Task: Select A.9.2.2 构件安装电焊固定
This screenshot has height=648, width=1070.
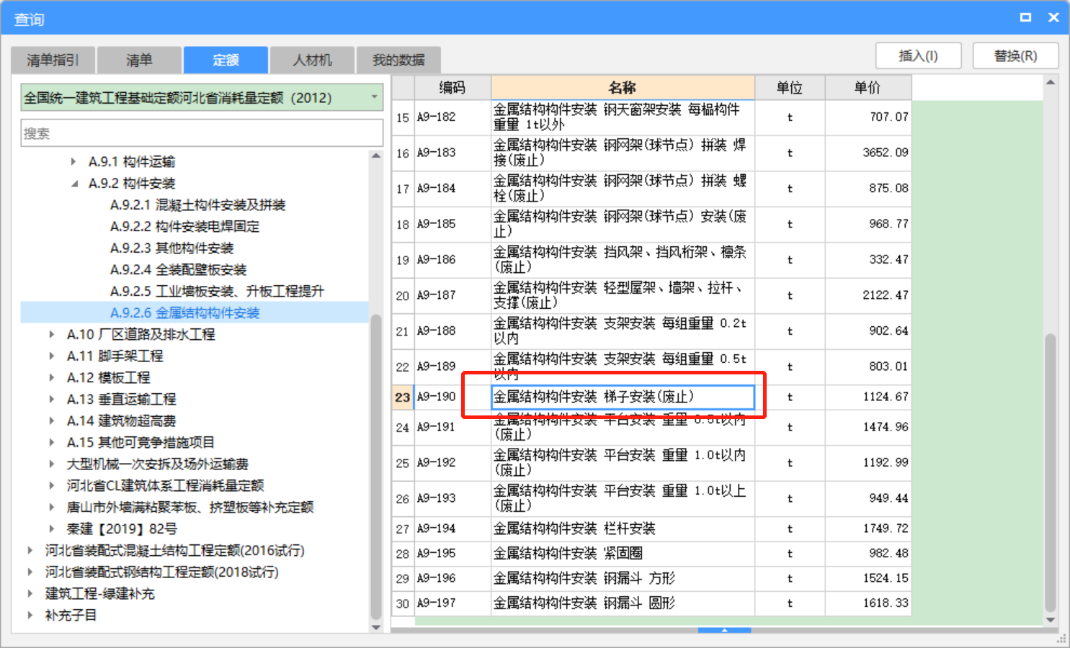Action: (184, 227)
